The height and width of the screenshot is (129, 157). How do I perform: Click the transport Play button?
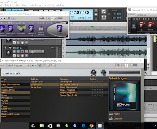coord(96,11)
